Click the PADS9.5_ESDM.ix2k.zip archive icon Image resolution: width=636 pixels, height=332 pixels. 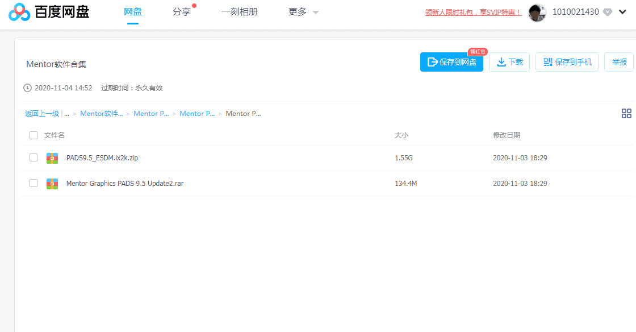(52, 158)
